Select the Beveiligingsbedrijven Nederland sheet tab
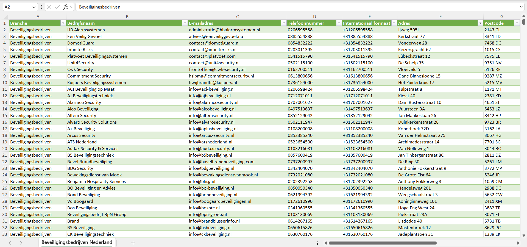Image resolution: width=527 pixels, height=247 pixels. (x=77, y=242)
